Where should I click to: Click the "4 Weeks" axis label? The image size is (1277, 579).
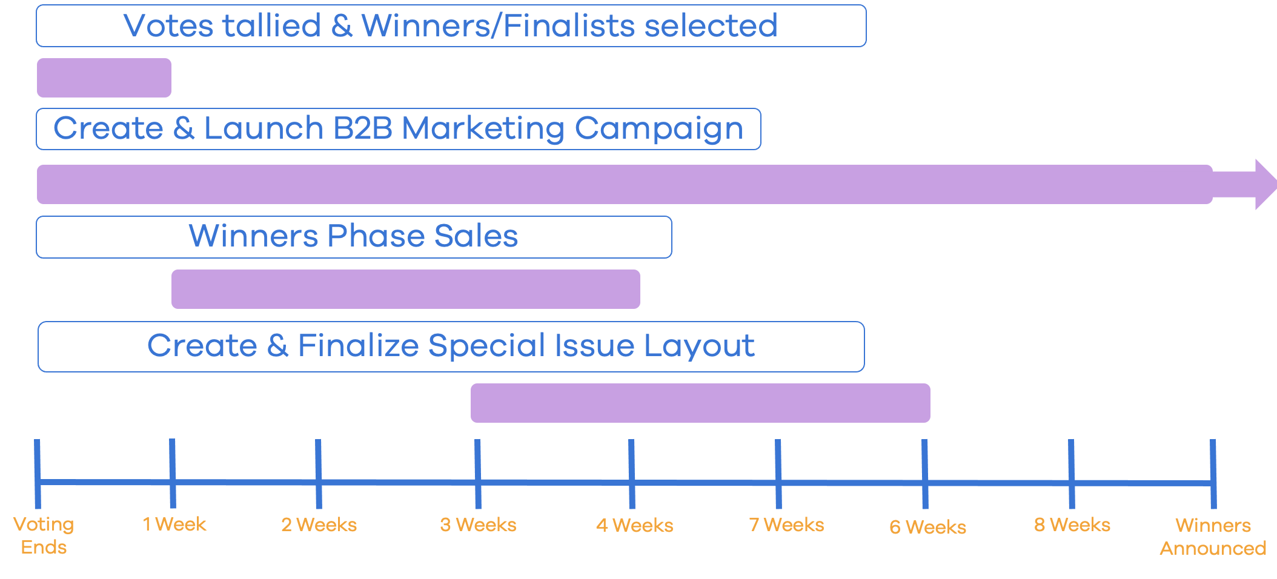pyautogui.click(x=634, y=525)
